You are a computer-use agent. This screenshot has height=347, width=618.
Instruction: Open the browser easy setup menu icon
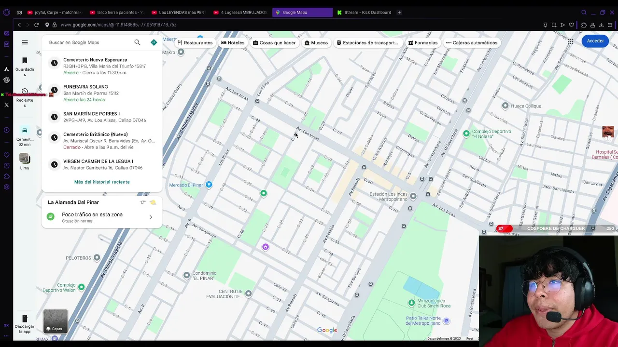[611, 25]
